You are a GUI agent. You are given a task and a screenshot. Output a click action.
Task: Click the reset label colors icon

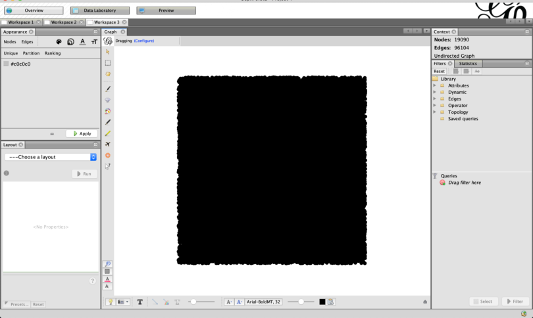coord(107,279)
